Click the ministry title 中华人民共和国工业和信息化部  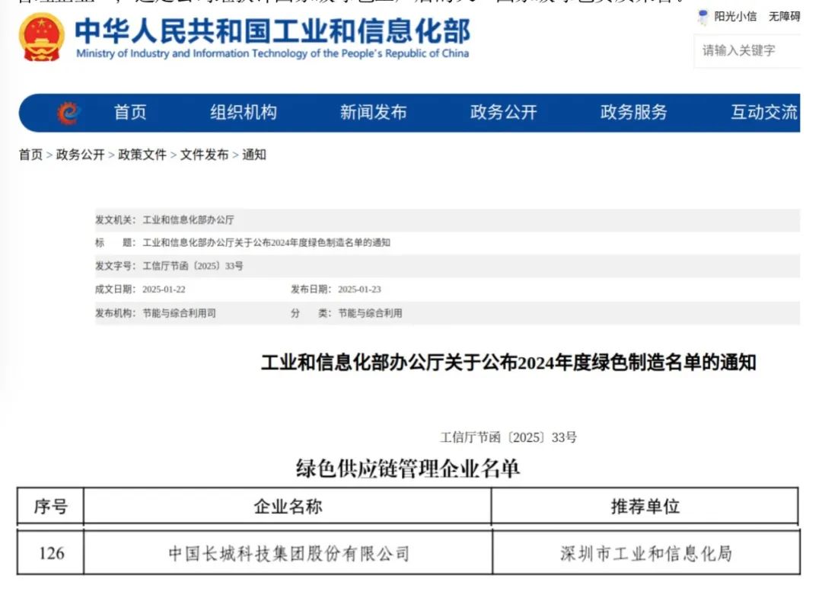[x=272, y=31]
